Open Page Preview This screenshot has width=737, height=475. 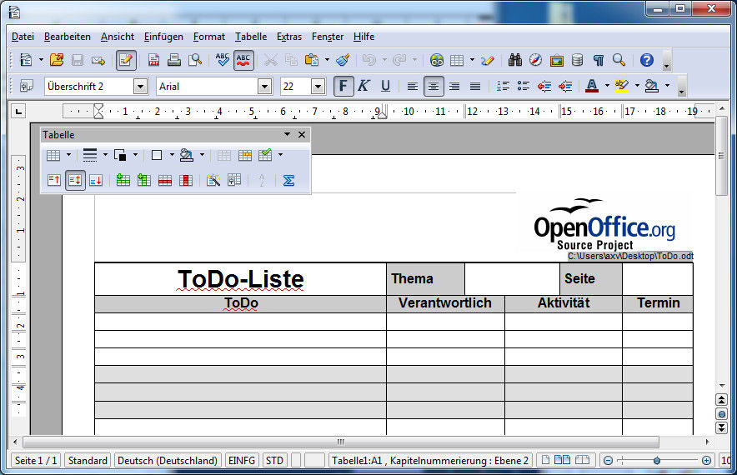(x=195, y=60)
